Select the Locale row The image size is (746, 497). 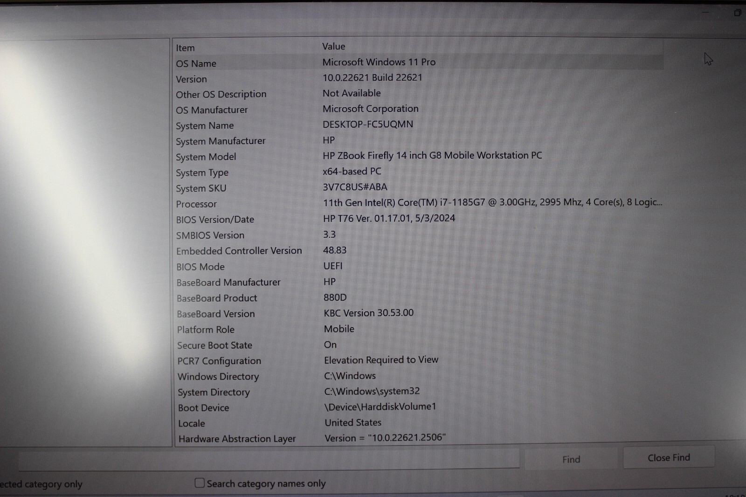(419, 423)
